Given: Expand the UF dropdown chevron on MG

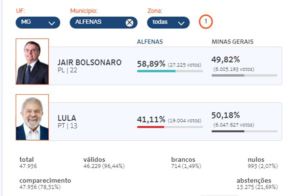Looking at the screenshot, I should point(52,23).
